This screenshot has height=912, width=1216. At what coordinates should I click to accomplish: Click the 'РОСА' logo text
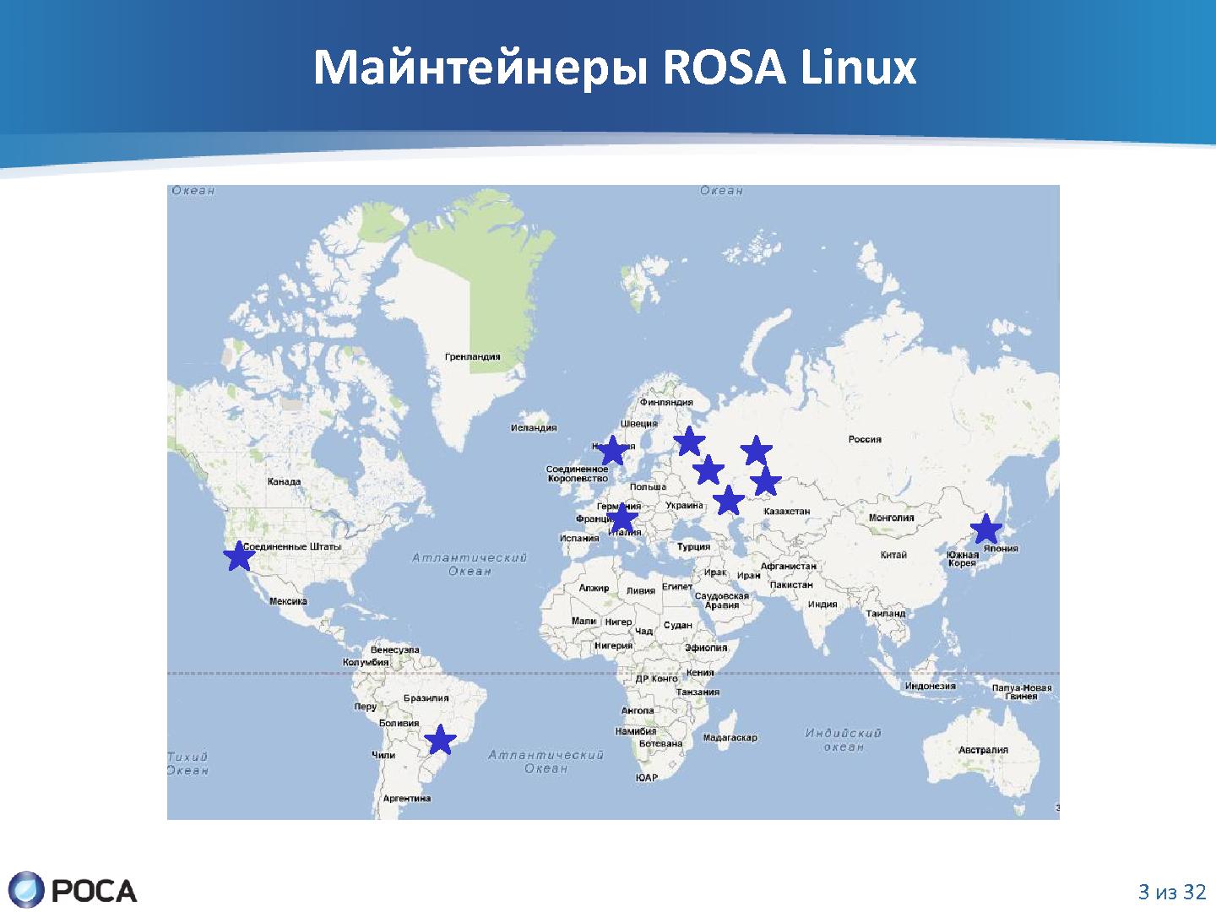pyautogui.click(x=94, y=891)
